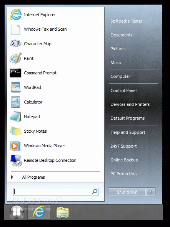Select the "WordPad" label text

point(33,87)
